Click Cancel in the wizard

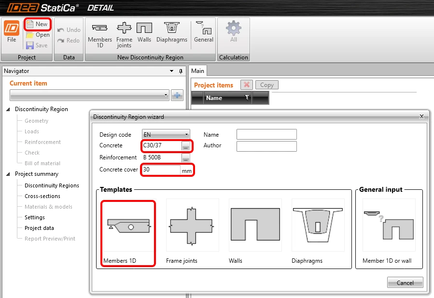click(405, 283)
